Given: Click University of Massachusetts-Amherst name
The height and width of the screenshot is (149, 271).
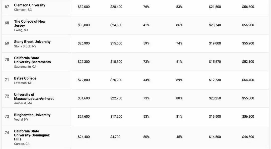Looking at the screenshot, I should click(34, 96).
